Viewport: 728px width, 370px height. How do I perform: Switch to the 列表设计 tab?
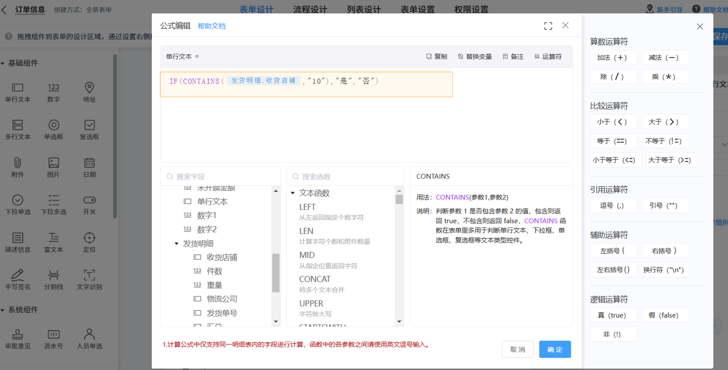pos(364,10)
